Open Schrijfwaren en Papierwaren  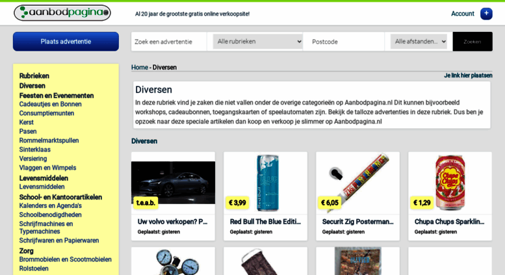coord(59,241)
